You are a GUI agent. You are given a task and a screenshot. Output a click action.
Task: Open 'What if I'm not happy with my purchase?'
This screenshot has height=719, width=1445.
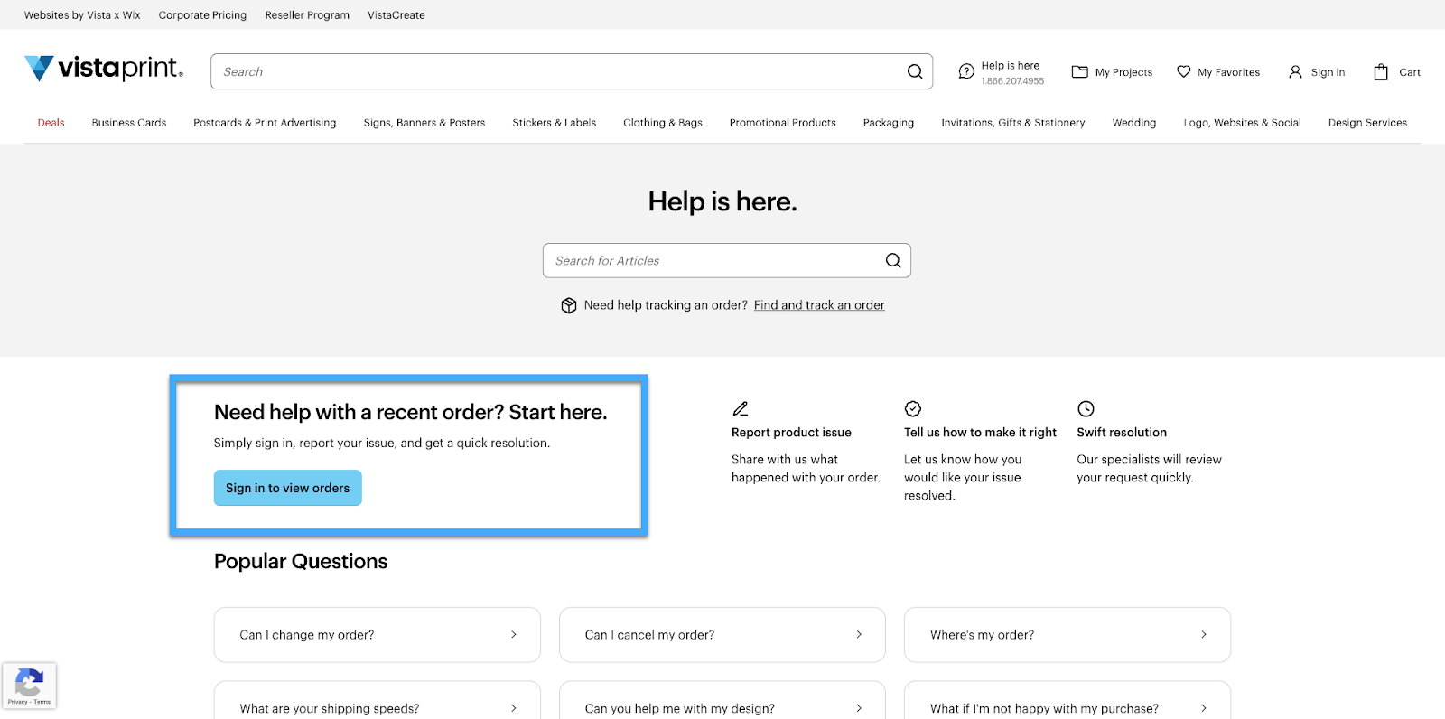[x=1067, y=701]
